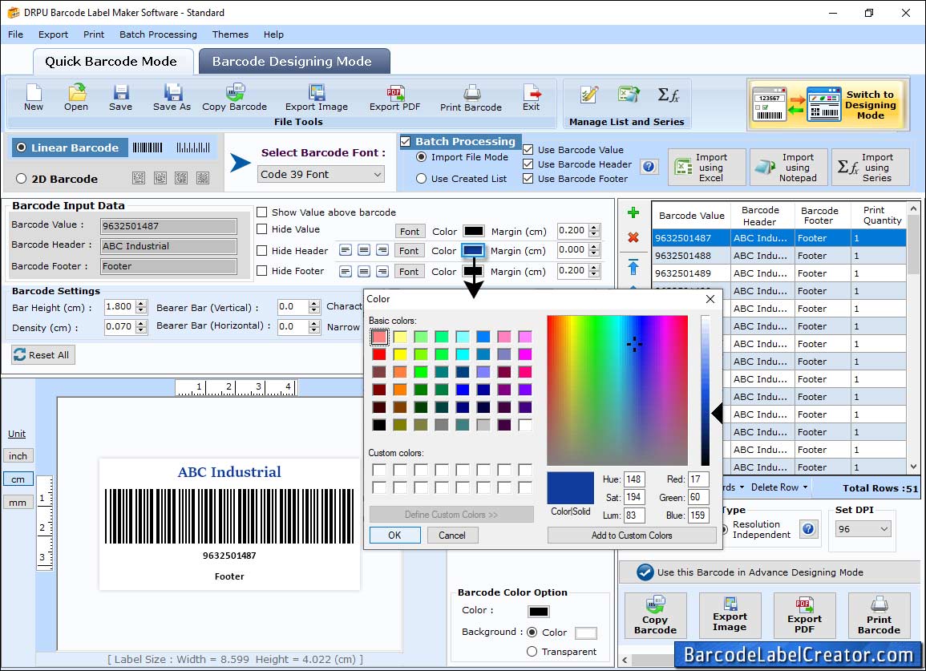926x671 pixels.
Task: Click the series formula icon in Manage List
Action: (669, 95)
